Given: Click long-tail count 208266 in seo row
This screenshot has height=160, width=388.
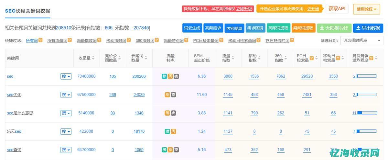Looking at the screenshot, I should click(x=139, y=76).
